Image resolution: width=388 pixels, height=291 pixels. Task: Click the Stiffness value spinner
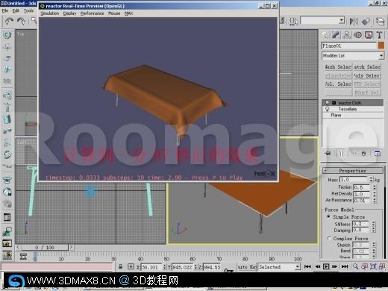pyautogui.click(x=373, y=224)
